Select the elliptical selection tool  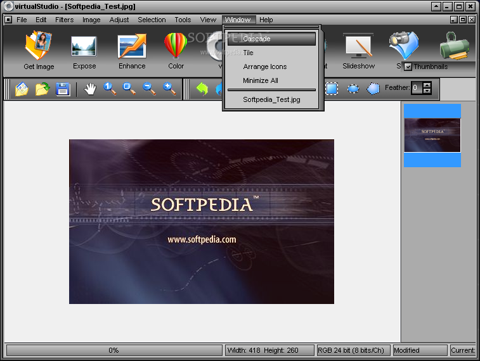click(x=353, y=89)
